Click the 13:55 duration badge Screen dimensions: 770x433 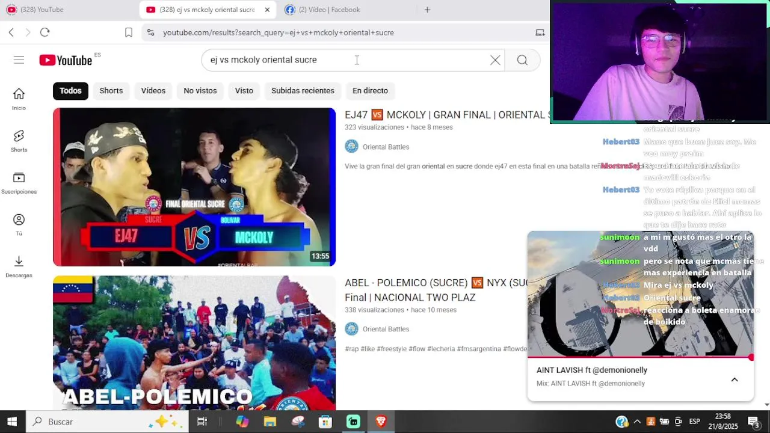coord(320,256)
